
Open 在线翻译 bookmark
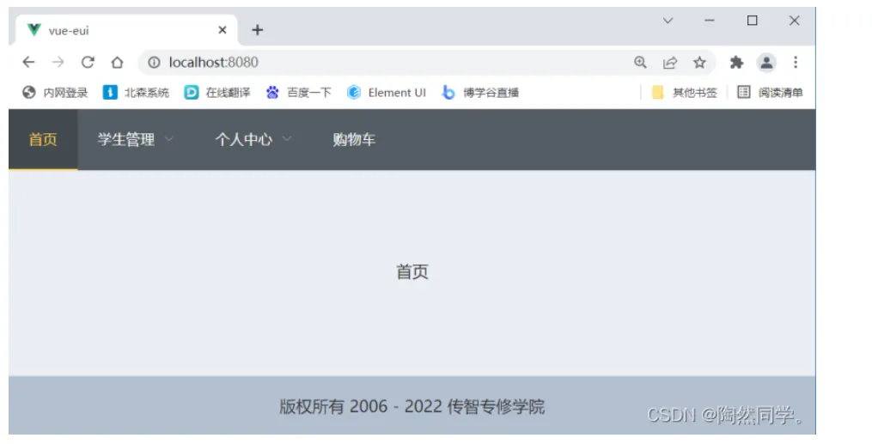pos(217,93)
